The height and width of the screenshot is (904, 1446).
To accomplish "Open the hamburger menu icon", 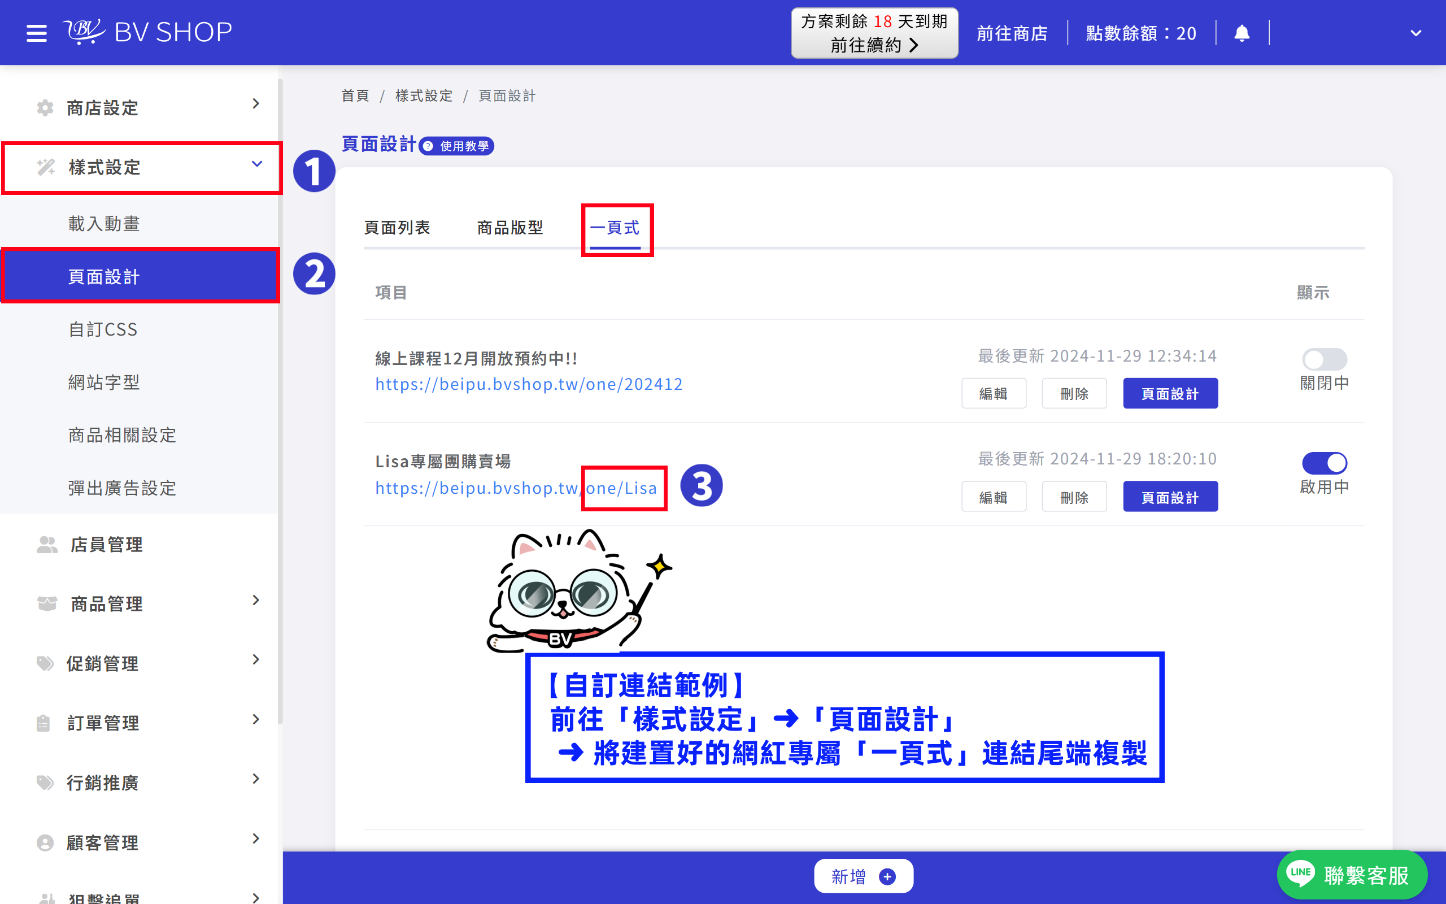I will tap(37, 32).
